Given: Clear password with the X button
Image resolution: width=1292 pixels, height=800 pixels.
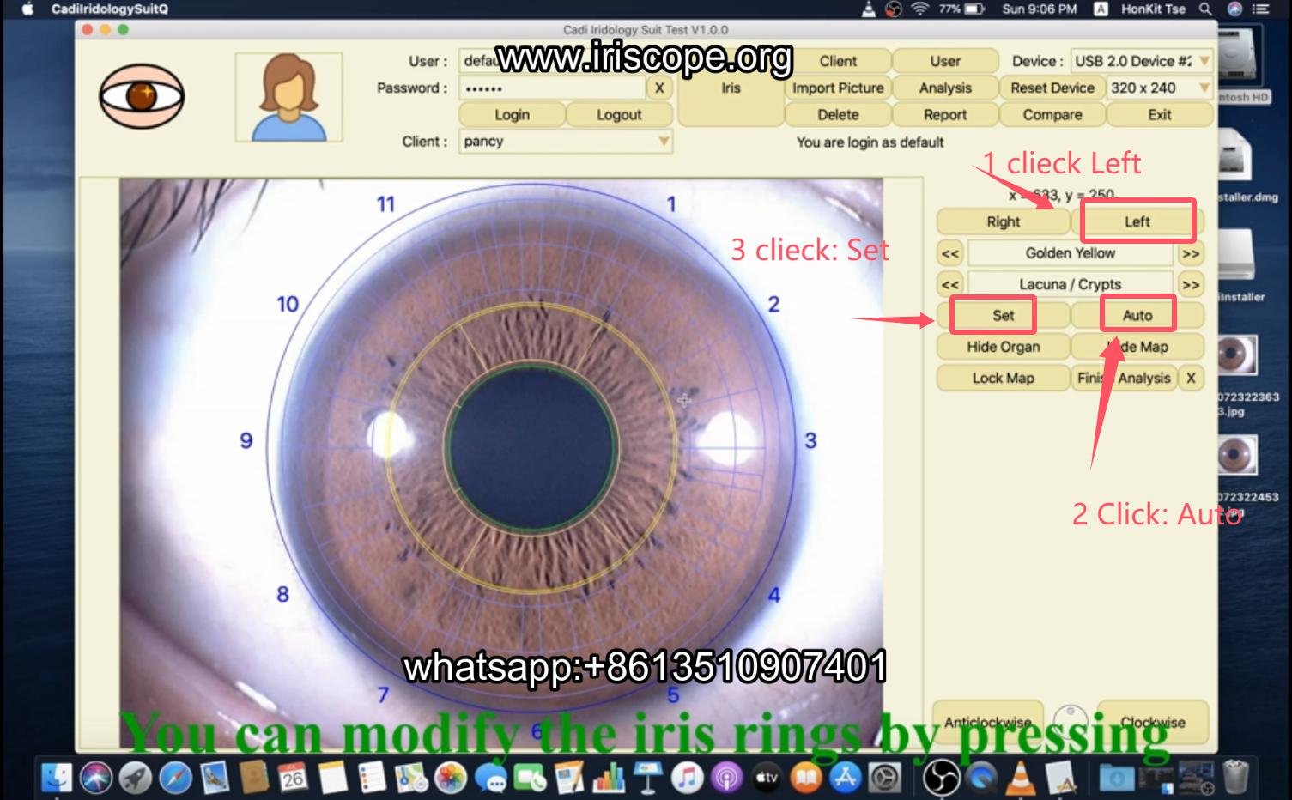Looking at the screenshot, I should tap(659, 88).
